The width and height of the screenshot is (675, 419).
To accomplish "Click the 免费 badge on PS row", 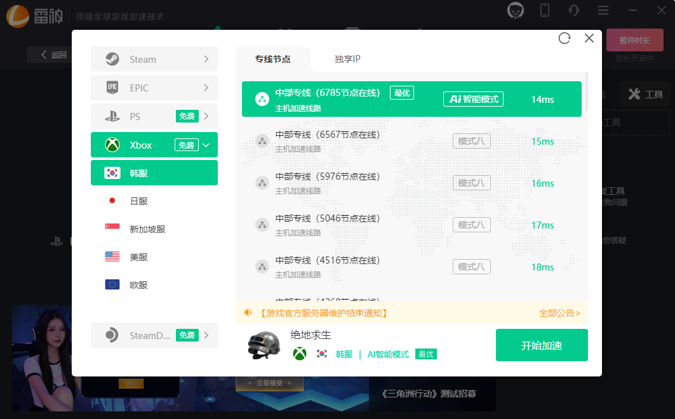I will point(187,116).
